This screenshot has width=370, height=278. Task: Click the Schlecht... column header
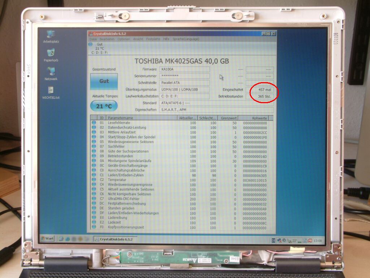click(x=208, y=118)
